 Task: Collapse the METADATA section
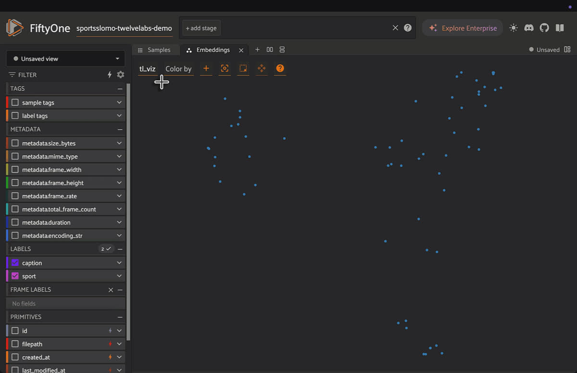tap(120, 130)
